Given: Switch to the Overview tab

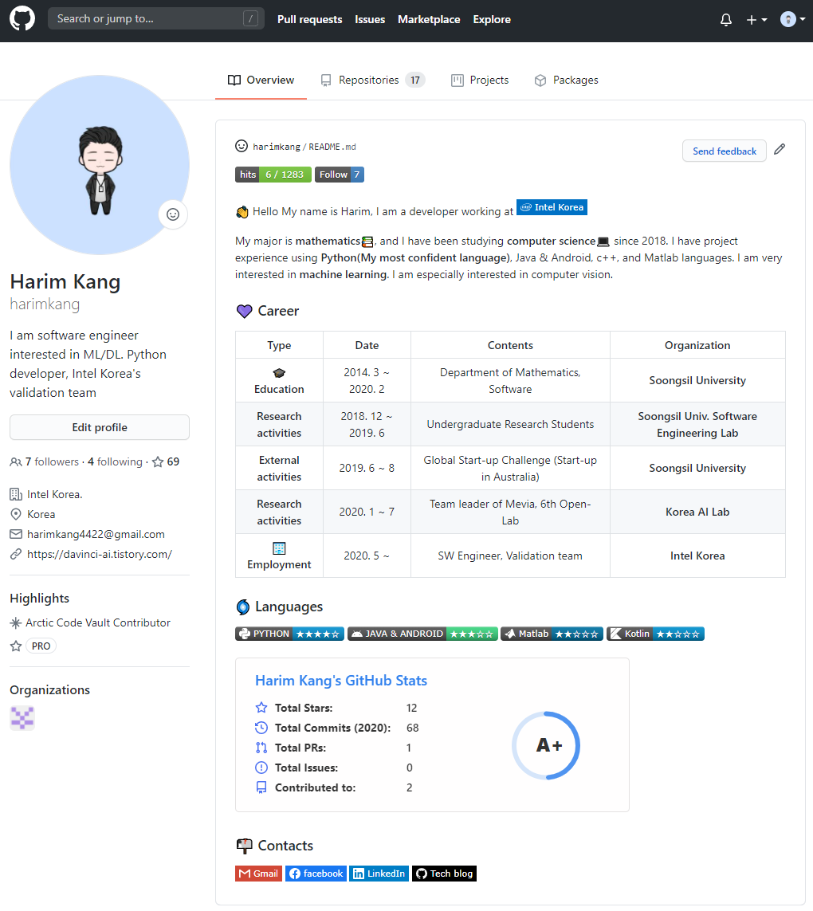Looking at the screenshot, I should [x=261, y=80].
